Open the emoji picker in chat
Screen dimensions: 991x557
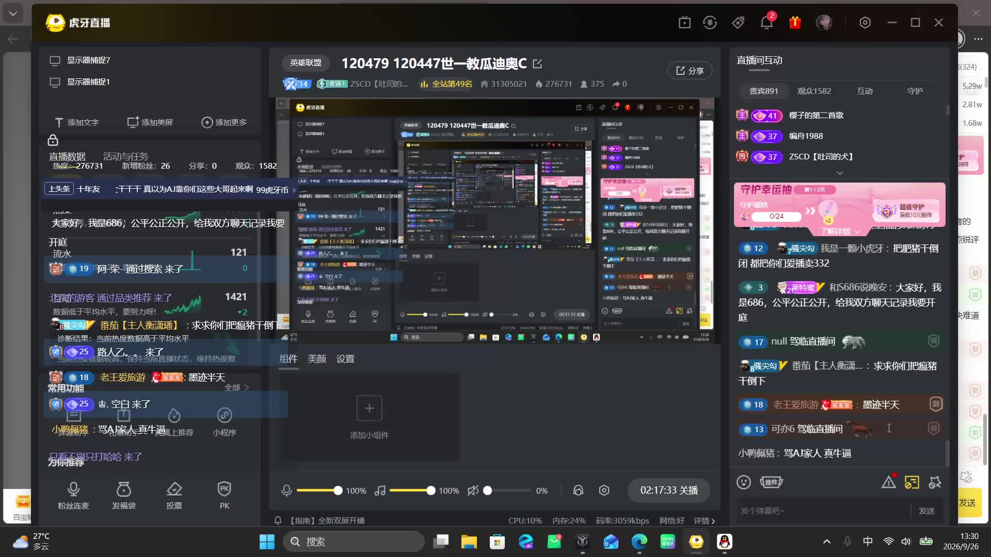coord(743,482)
